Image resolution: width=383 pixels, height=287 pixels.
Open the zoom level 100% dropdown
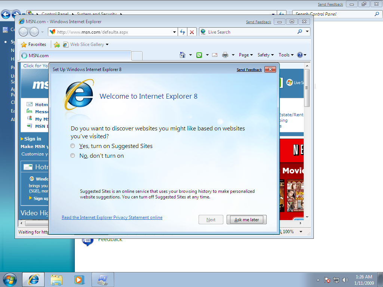301,232
